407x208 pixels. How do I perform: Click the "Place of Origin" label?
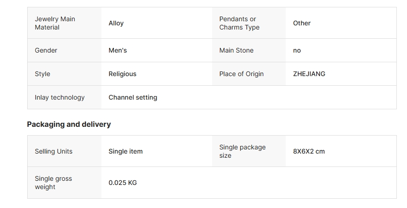click(x=242, y=74)
